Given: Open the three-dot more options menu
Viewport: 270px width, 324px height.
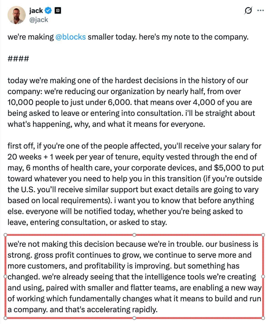Looking at the screenshot, I should click(x=260, y=11).
